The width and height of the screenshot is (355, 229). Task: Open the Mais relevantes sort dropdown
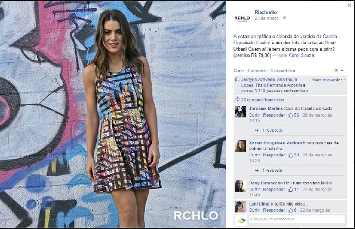pyautogui.click(x=329, y=80)
